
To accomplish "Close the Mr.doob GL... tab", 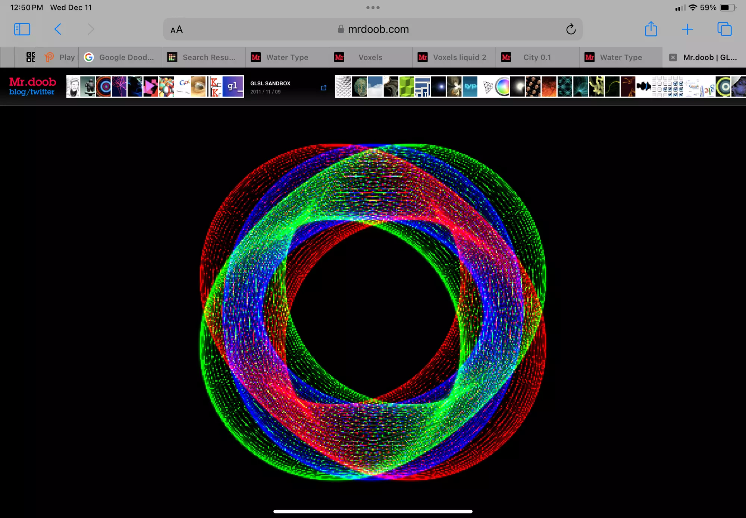I will click(x=673, y=57).
